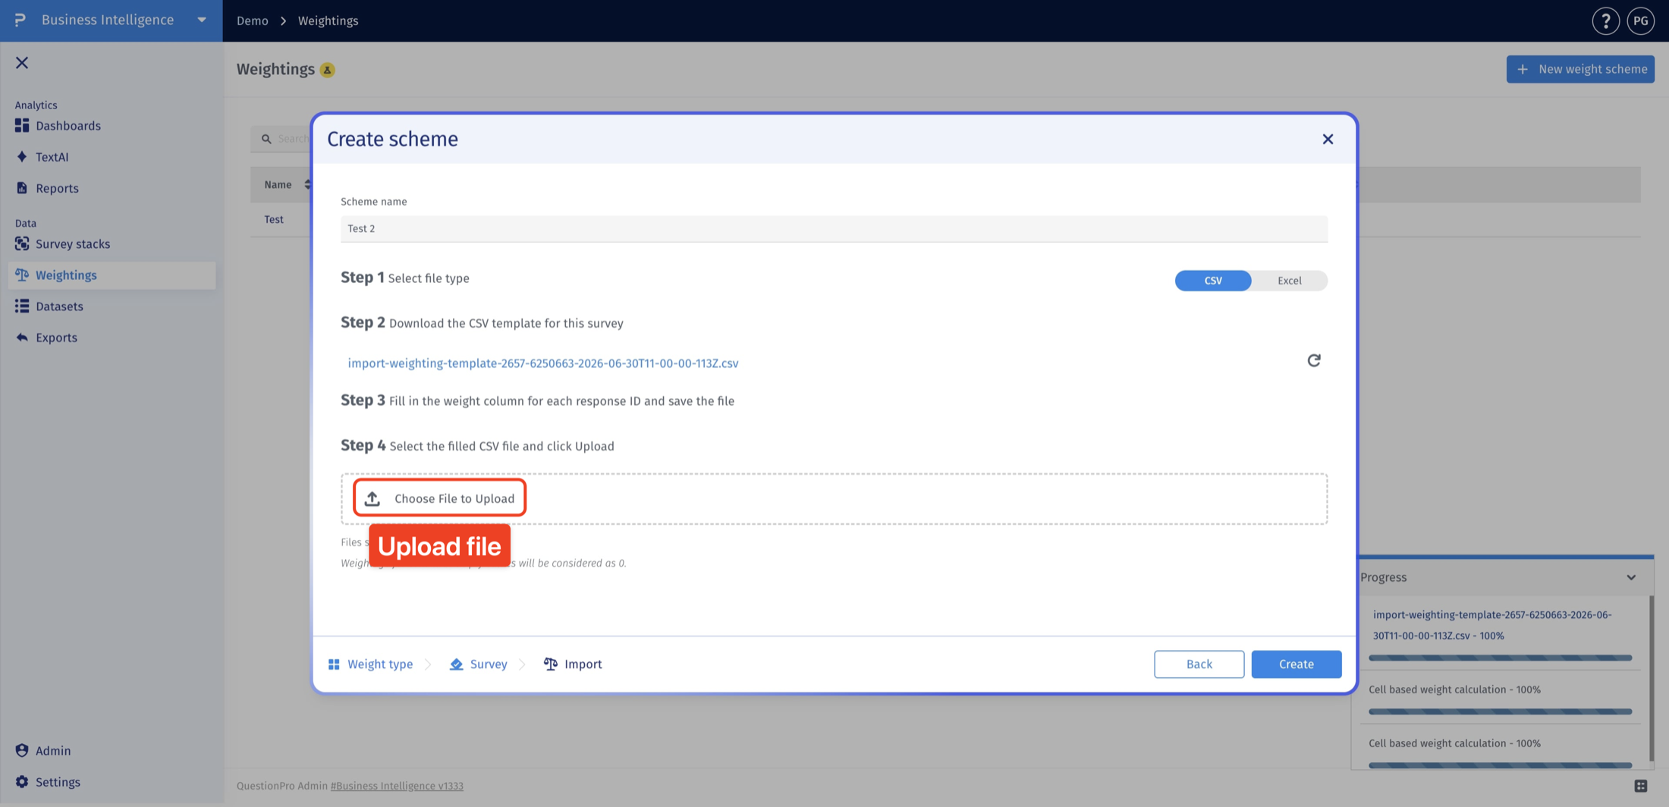Open Datasets in the sidebar
The image size is (1669, 807).
59,306
